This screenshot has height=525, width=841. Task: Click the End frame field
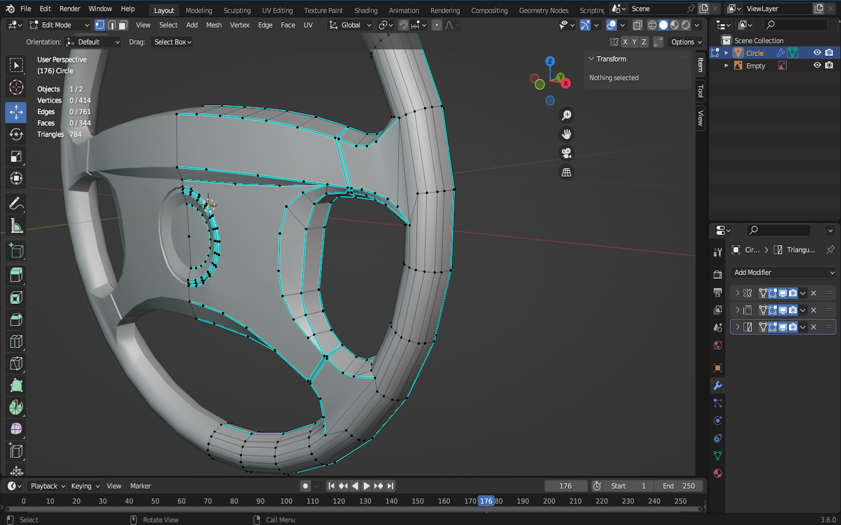(x=679, y=486)
